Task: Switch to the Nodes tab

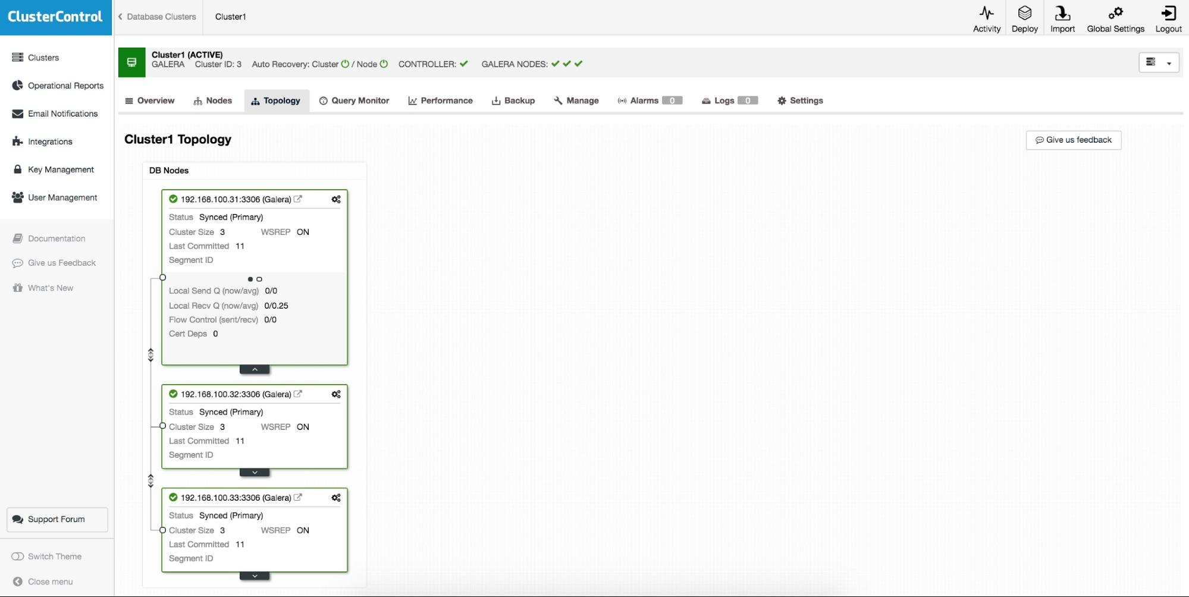Action: coord(213,100)
